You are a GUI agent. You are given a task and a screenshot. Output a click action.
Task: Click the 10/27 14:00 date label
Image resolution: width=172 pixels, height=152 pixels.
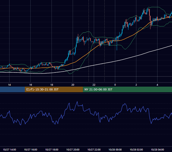pyautogui.click(x=9, y=149)
